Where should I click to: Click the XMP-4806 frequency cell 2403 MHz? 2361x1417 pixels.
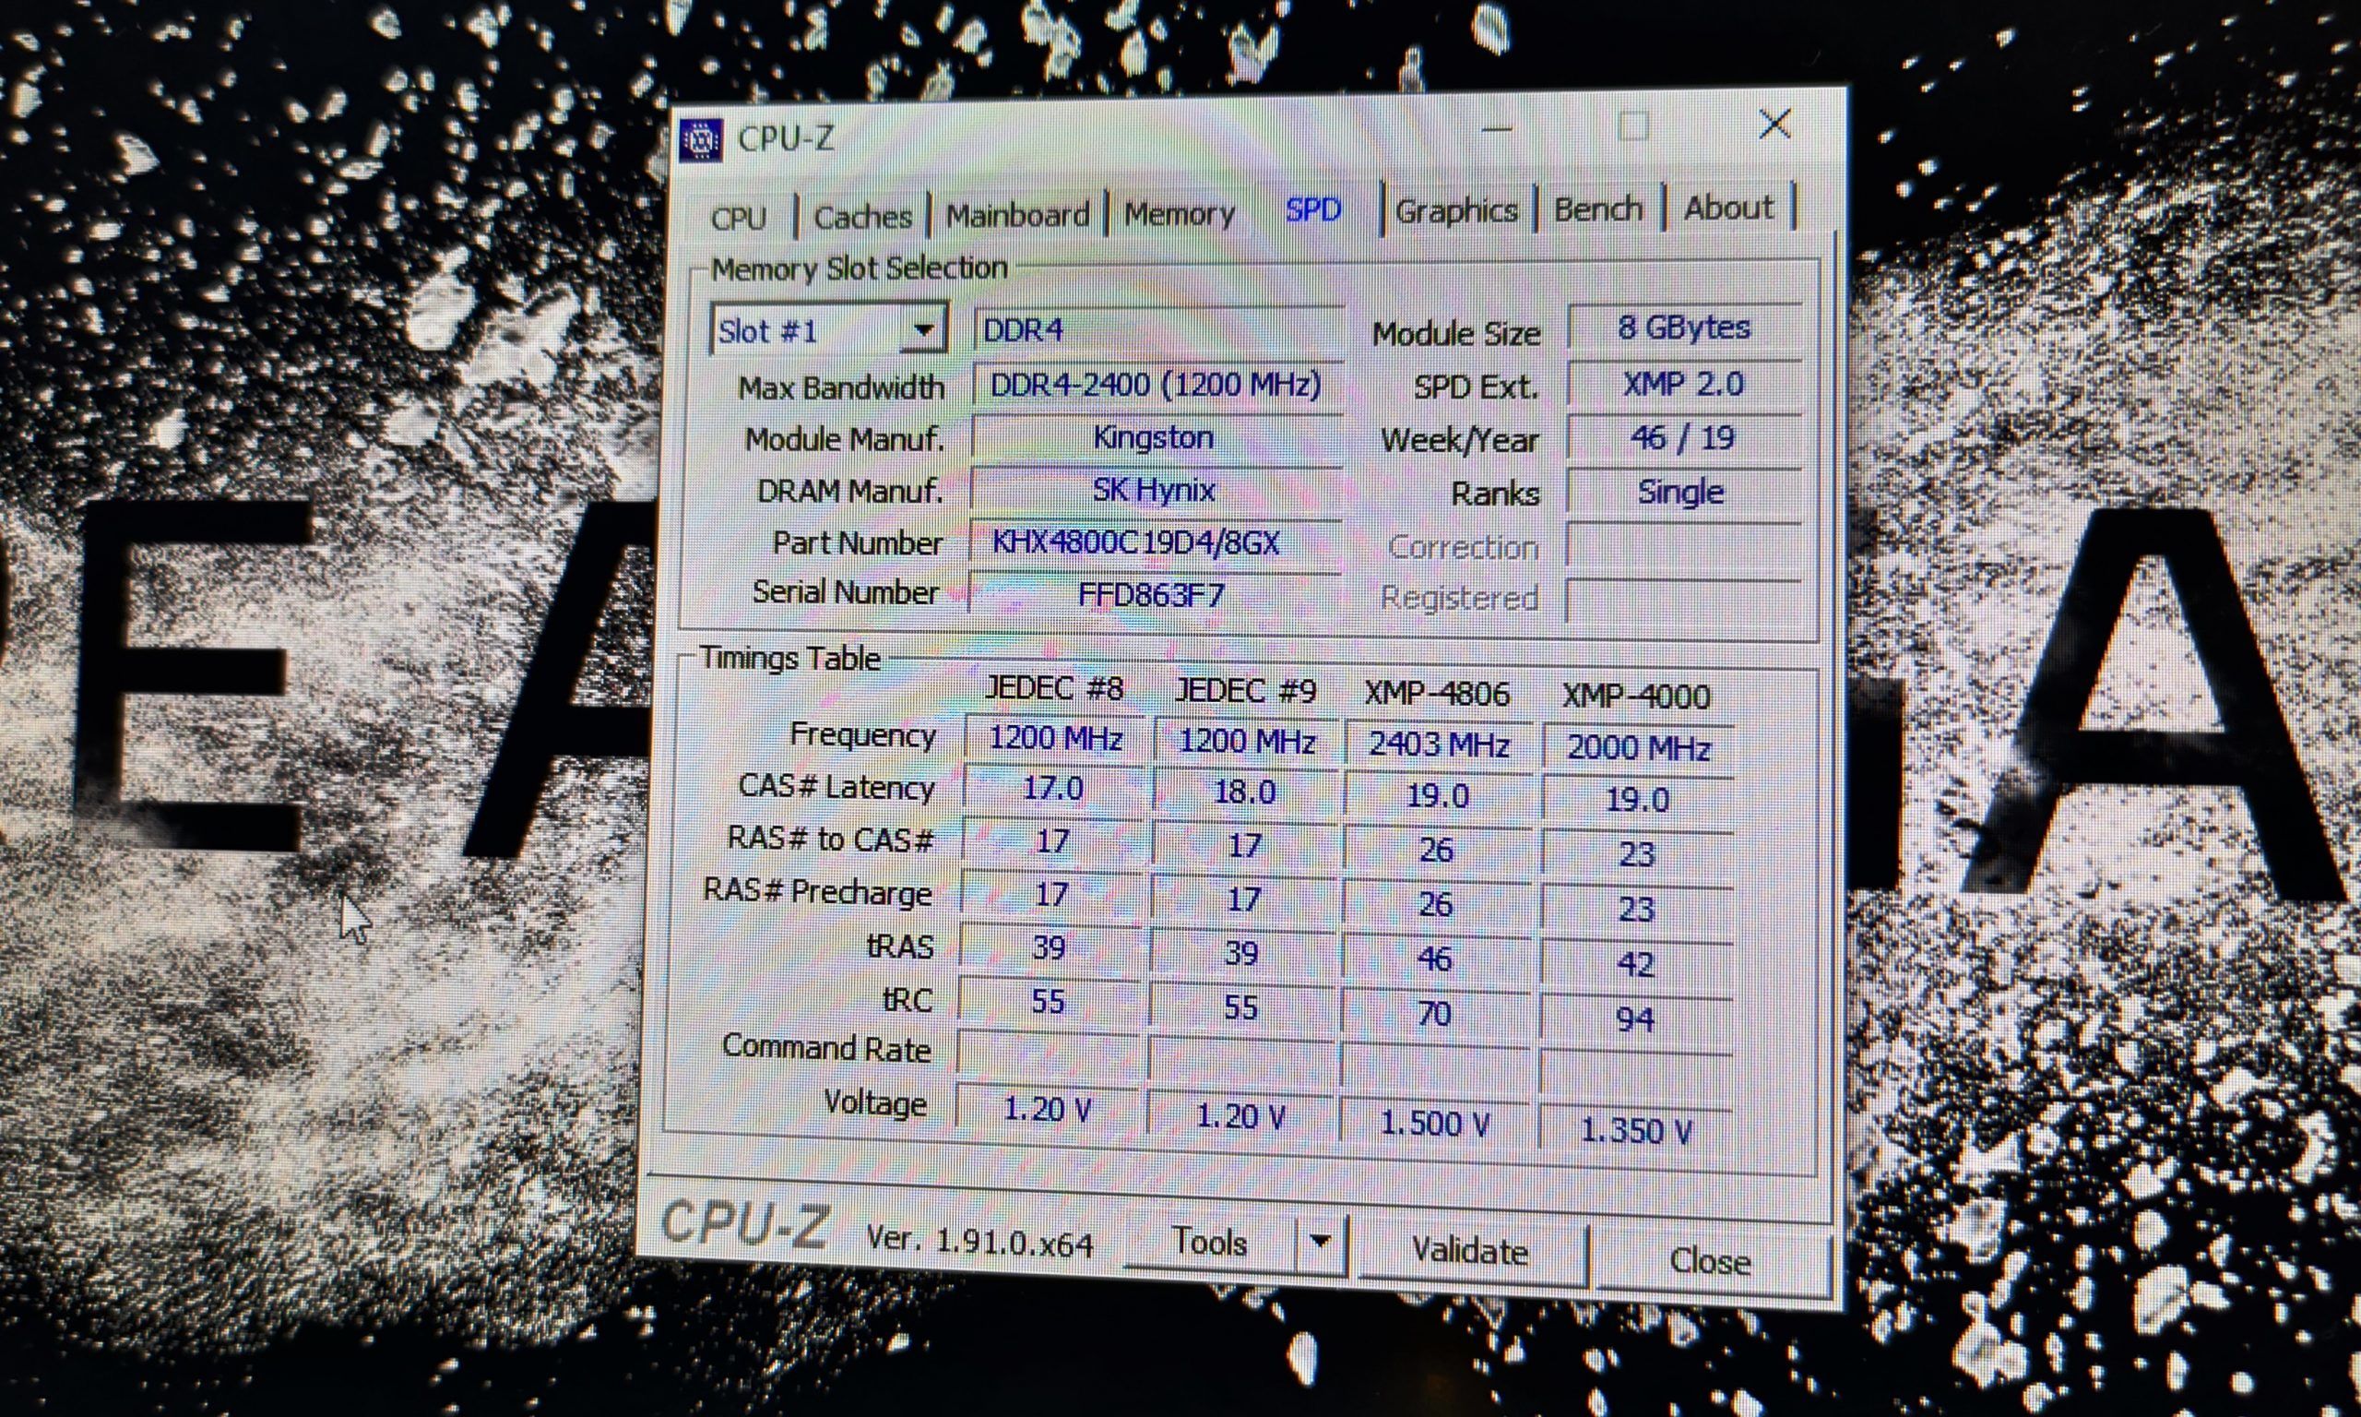pyautogui.click(x=1438, y=744)
